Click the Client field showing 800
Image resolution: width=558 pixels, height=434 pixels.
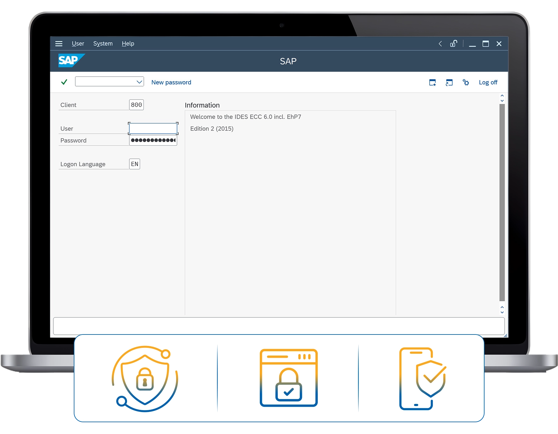136,105
